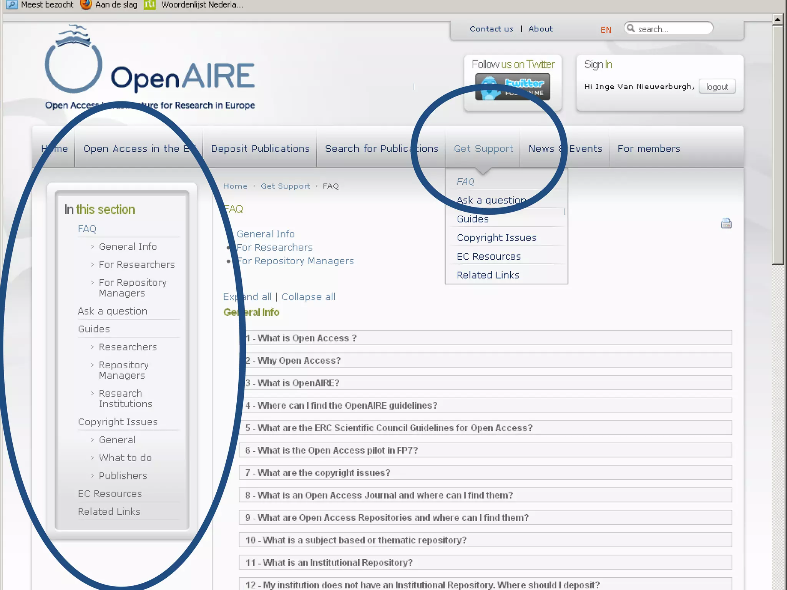Image resolution: width=787 pixels, height=590 pixels.
Task: Open the Deposit Publications menu tab
Action: tap(260, 149)
